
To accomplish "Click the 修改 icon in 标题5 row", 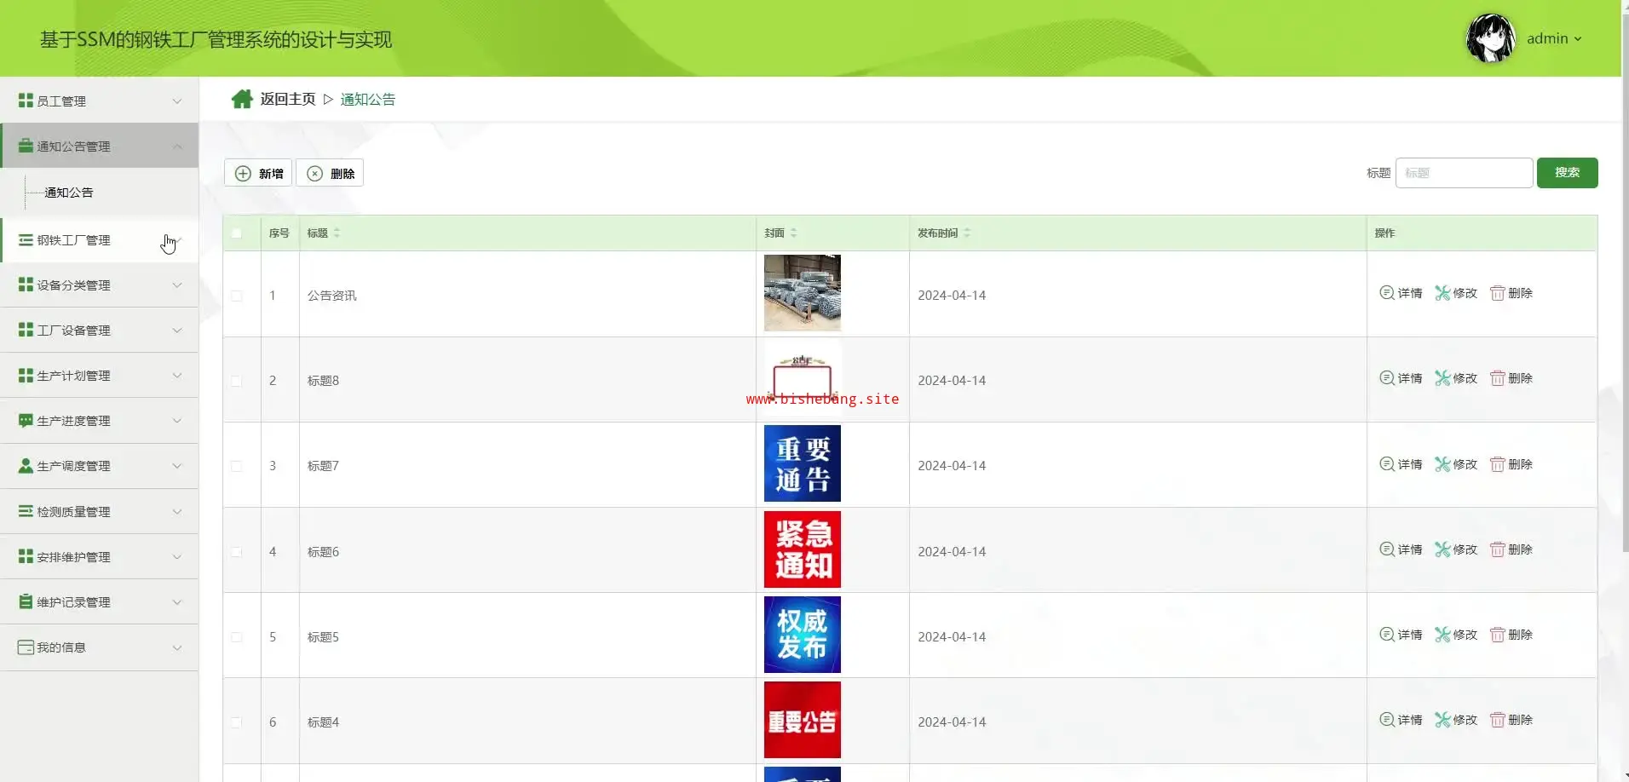I will [x=1442, y=635].
